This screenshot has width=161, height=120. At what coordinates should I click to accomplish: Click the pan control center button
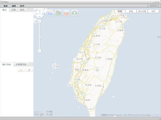click(x=40, y=14)
